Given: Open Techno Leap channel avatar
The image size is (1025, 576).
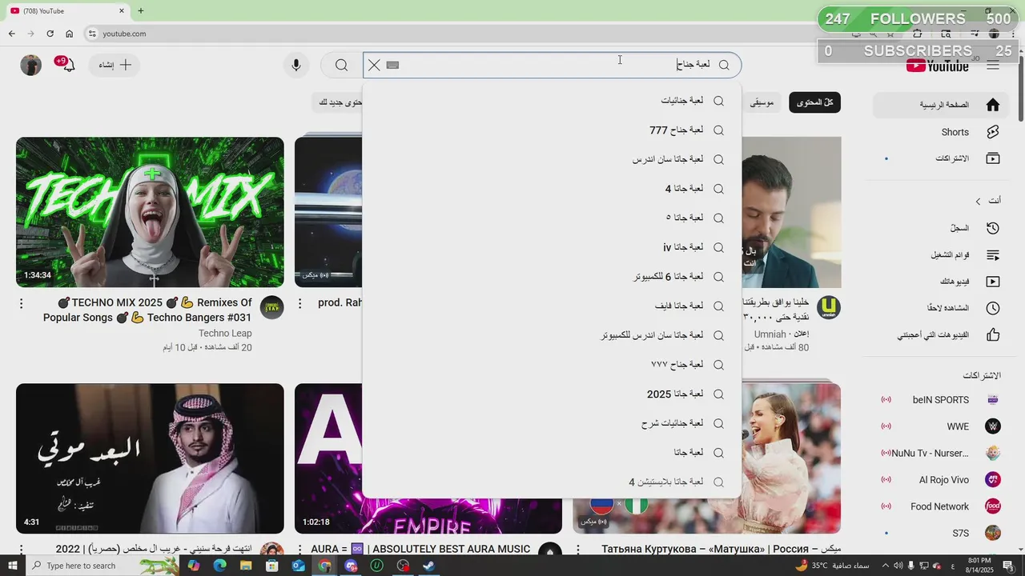Looking at the screenshot, I should click(x=272, y=308).
